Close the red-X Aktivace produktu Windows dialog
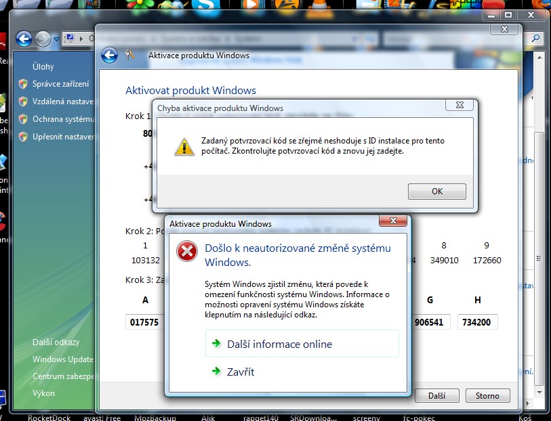Viewport: 551px width, 421px height. click(x=392, y=223)
